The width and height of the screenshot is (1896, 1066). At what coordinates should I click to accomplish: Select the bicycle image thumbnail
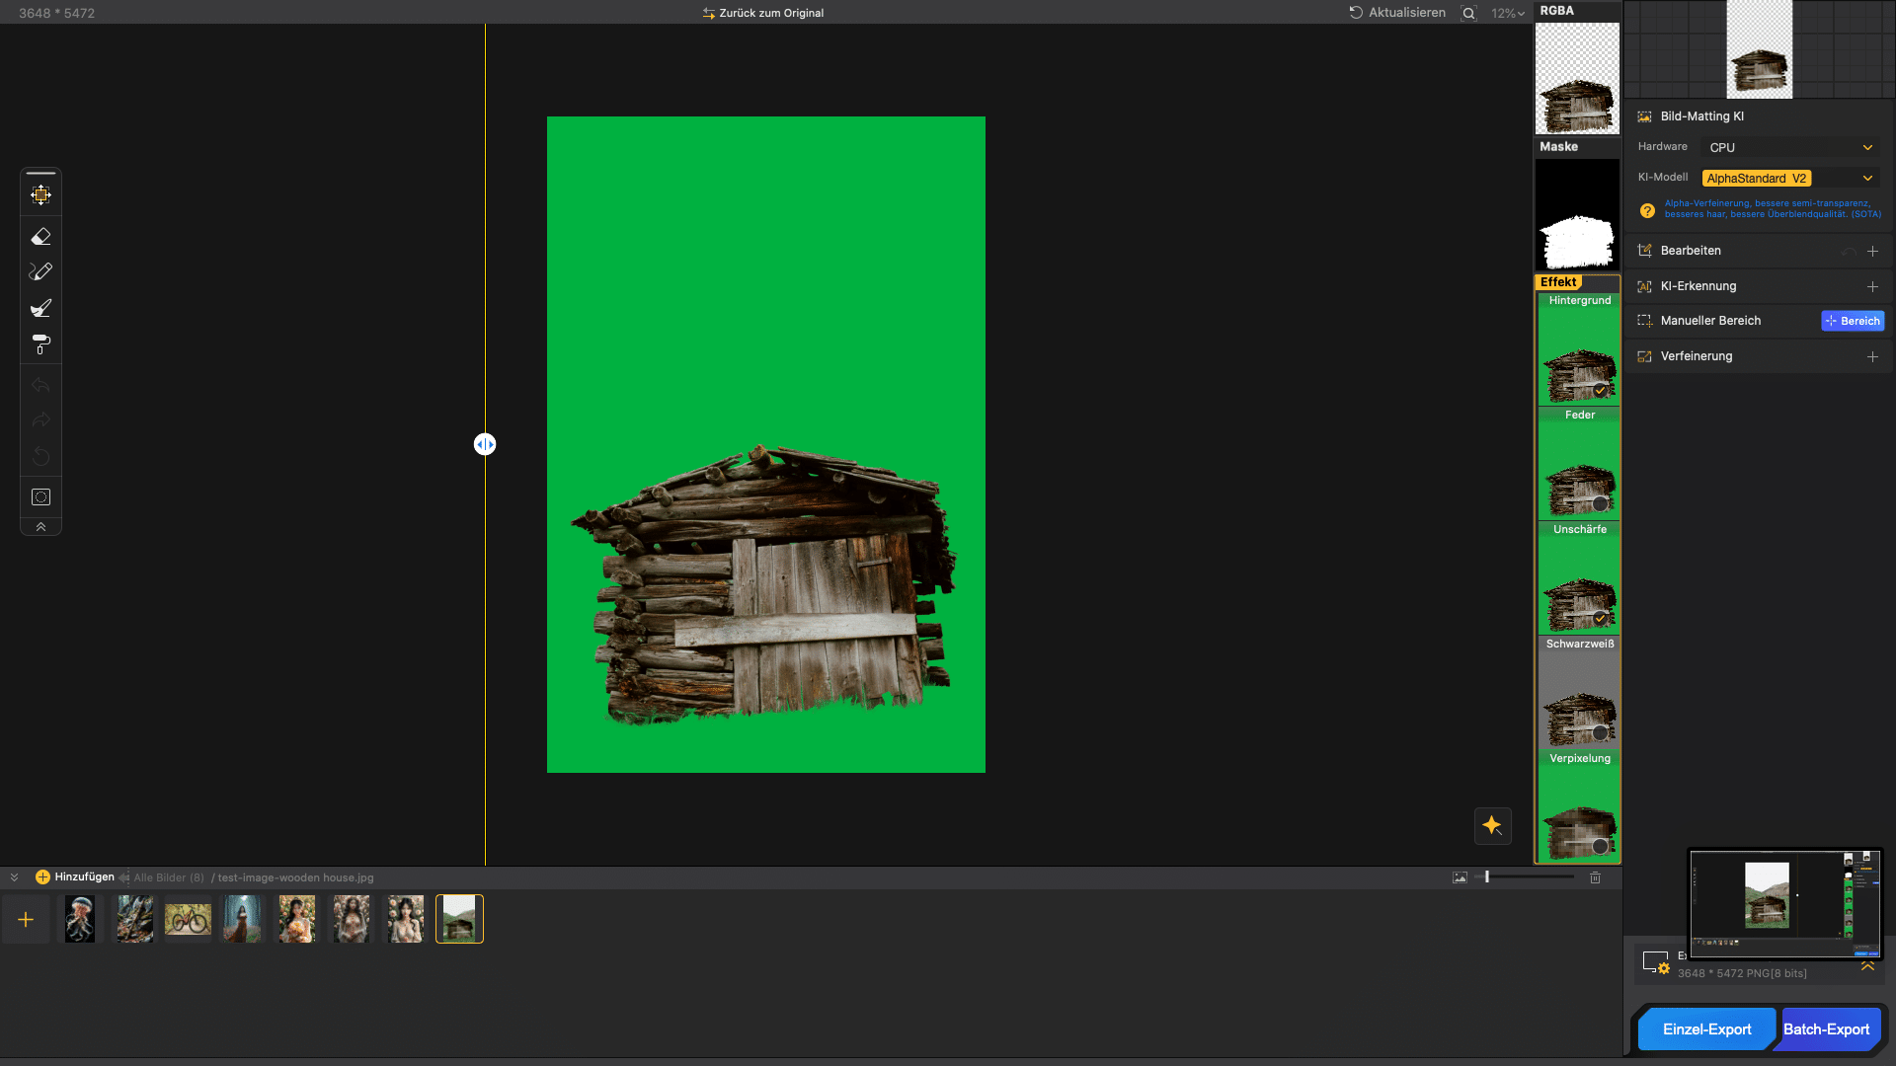click(188, 919)
